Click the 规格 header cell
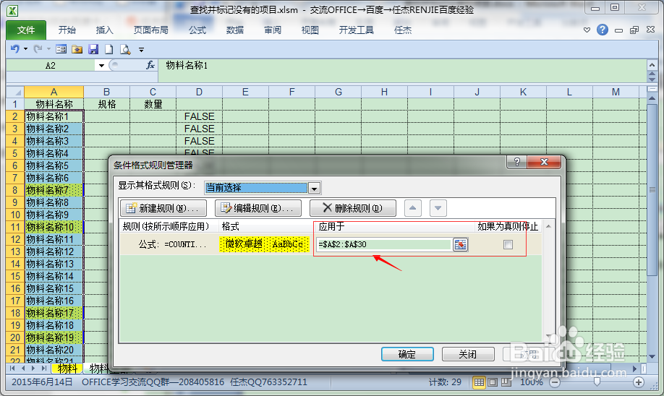The height and width of the screenshot is (396, 664). [107, 104]
